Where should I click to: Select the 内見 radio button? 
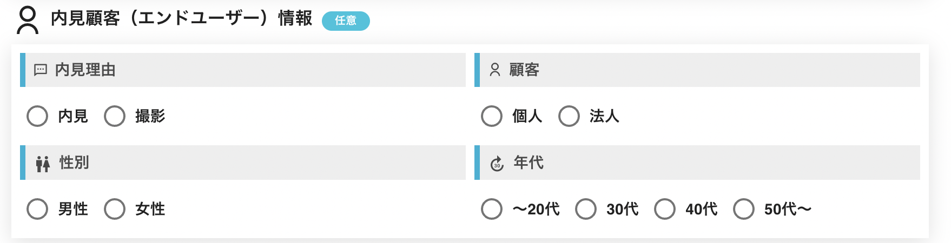click(x=37, y=116)
